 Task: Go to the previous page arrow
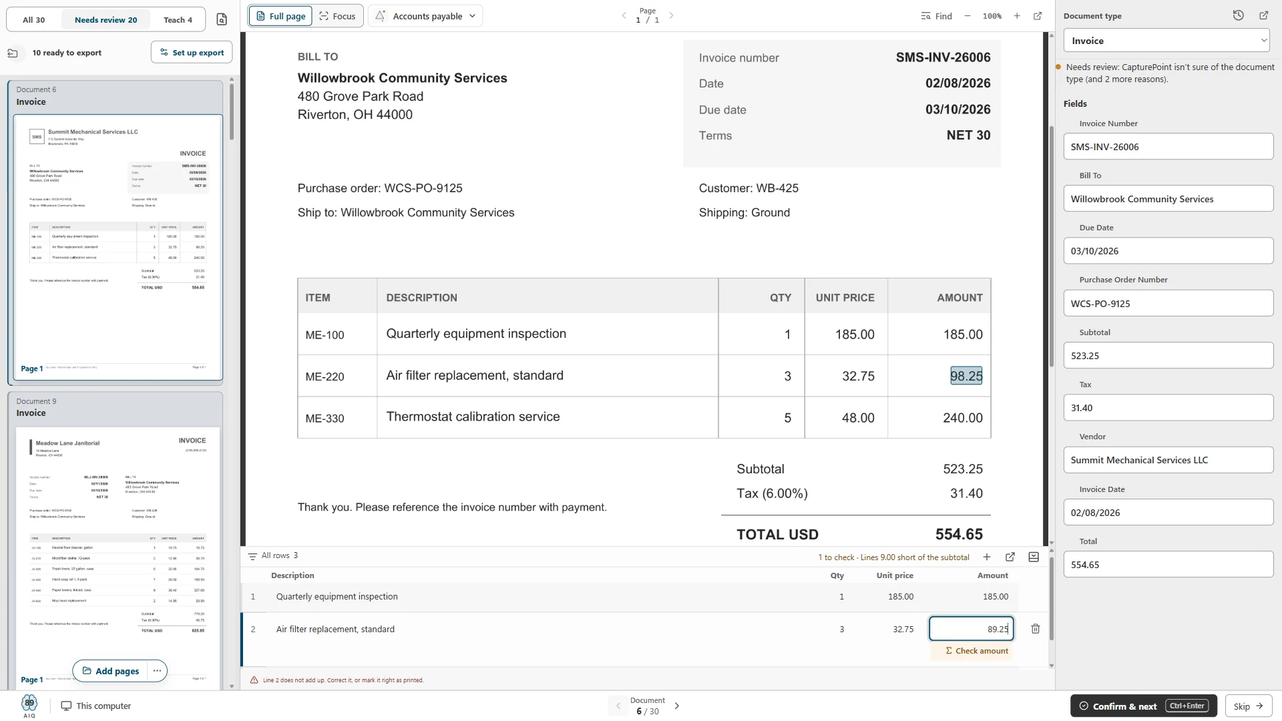624,15
